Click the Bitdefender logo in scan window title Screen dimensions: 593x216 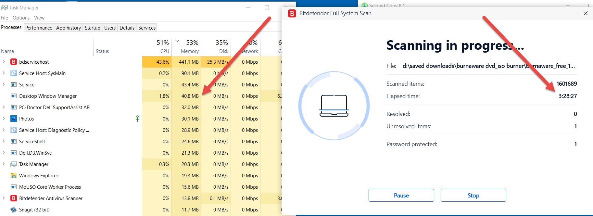coord(292,13)
